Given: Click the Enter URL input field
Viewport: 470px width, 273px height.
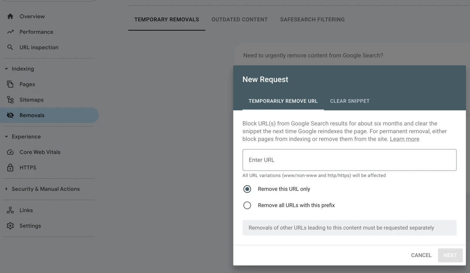Looking at the screenshot, I should point(349,160).
